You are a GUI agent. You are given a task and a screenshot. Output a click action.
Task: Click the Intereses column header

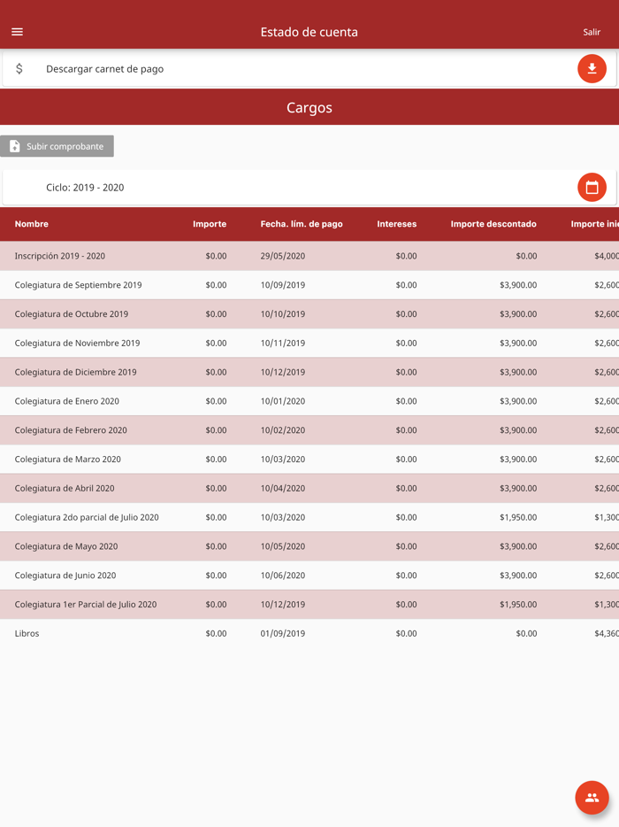pos(397,224)
